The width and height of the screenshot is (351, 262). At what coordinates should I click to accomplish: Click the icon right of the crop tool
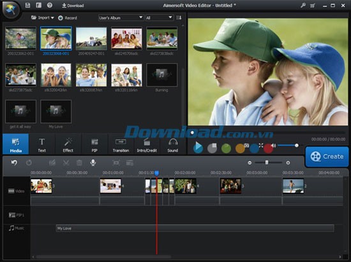click(x=130, y=163)
